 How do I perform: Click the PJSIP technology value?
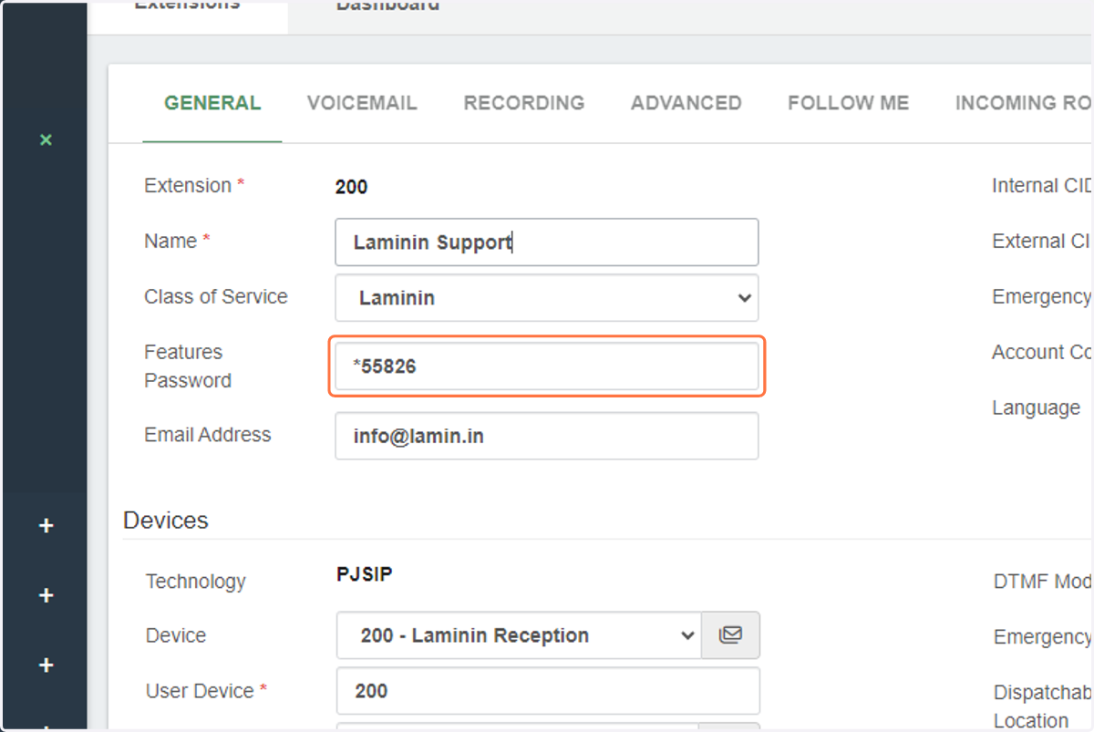click(365, 574)
